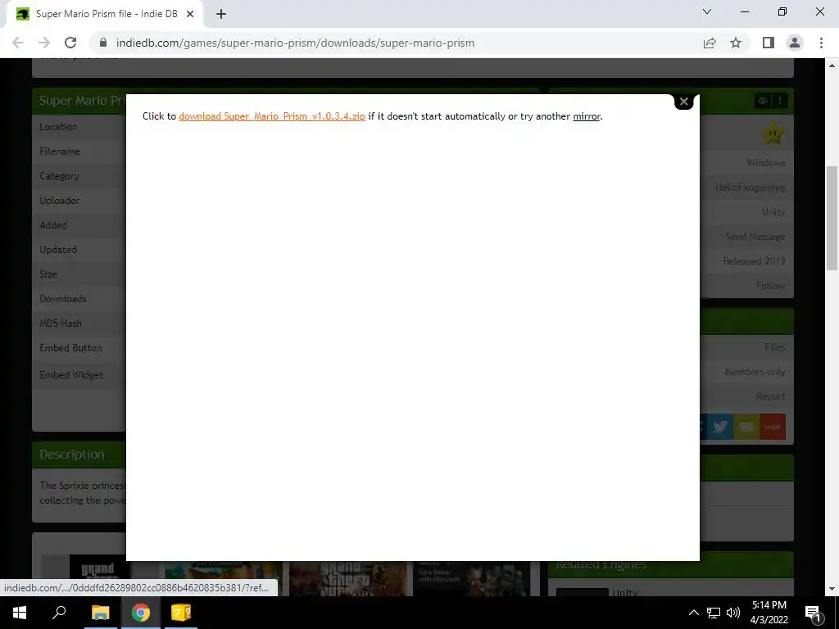
Task: Open a new browser tab
Action: pos(221,14)
